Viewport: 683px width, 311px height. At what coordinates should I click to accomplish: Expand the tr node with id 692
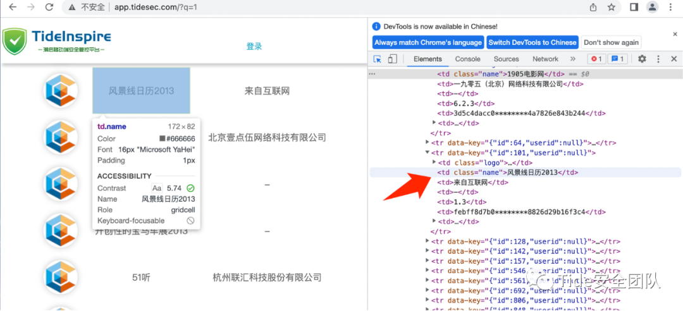(x=428, y=290)
